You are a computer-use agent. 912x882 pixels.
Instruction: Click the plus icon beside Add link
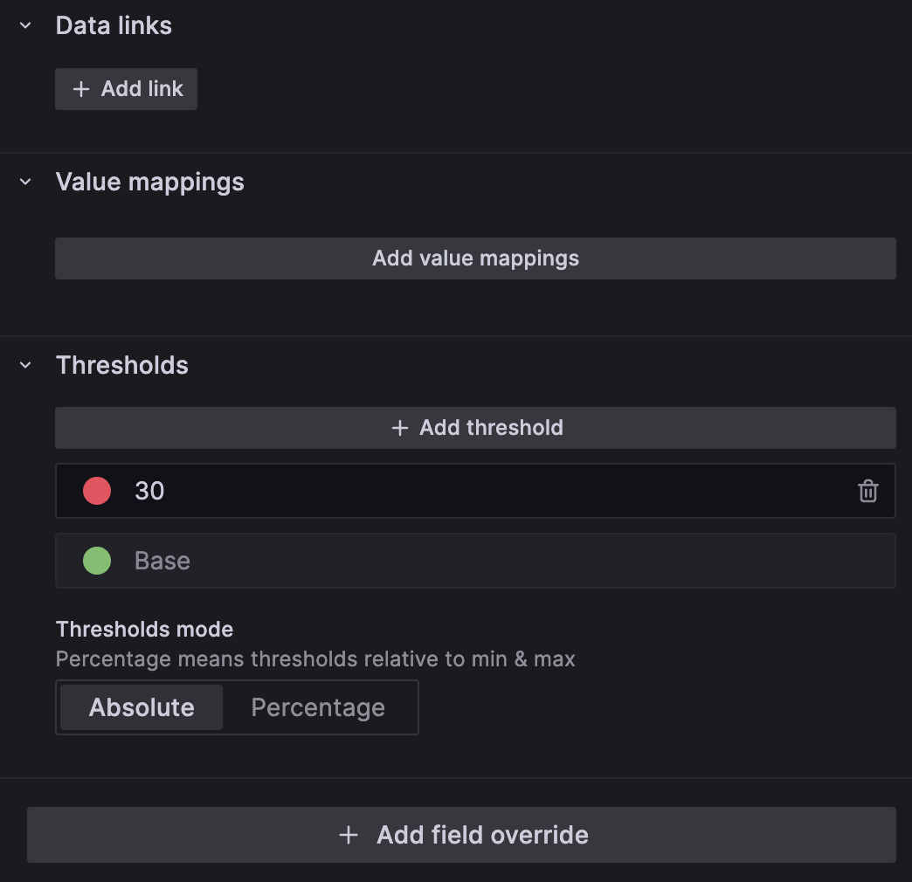[x=81, y=89]
